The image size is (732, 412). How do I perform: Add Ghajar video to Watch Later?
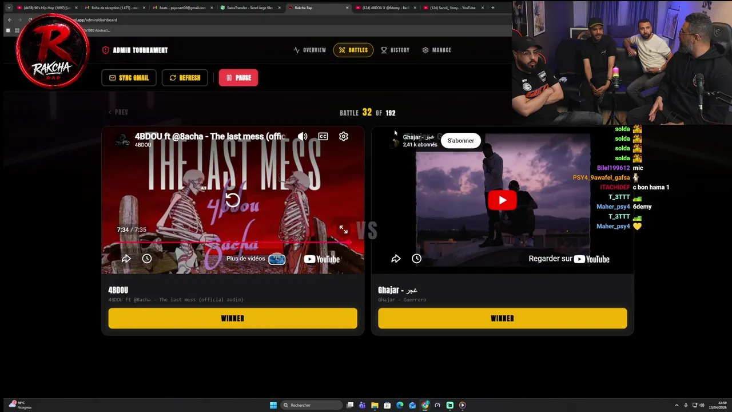point(416,259)
